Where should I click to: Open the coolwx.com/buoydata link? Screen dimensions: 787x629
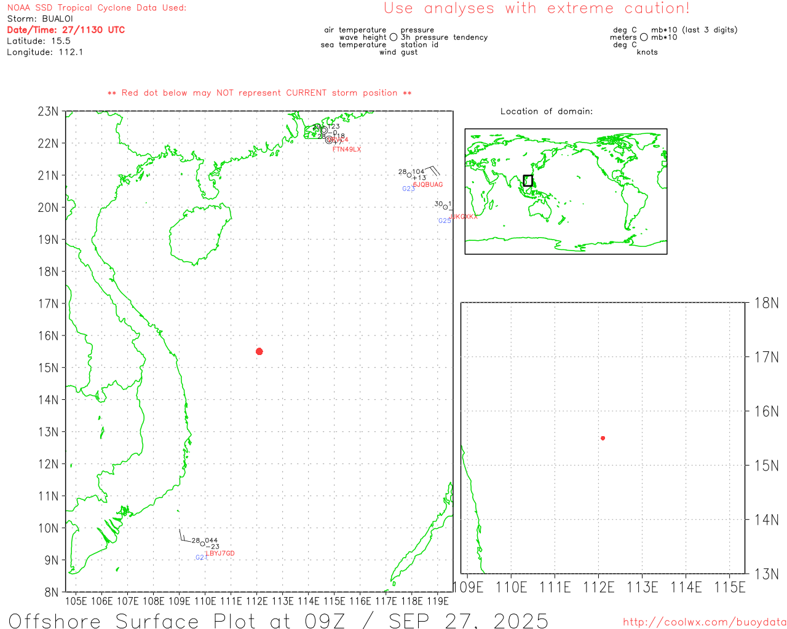tap(704, 622)
